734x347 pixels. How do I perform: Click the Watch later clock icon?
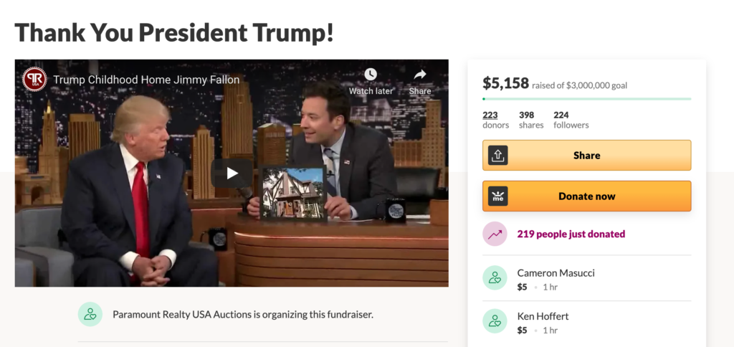click(x=371, y=74)
